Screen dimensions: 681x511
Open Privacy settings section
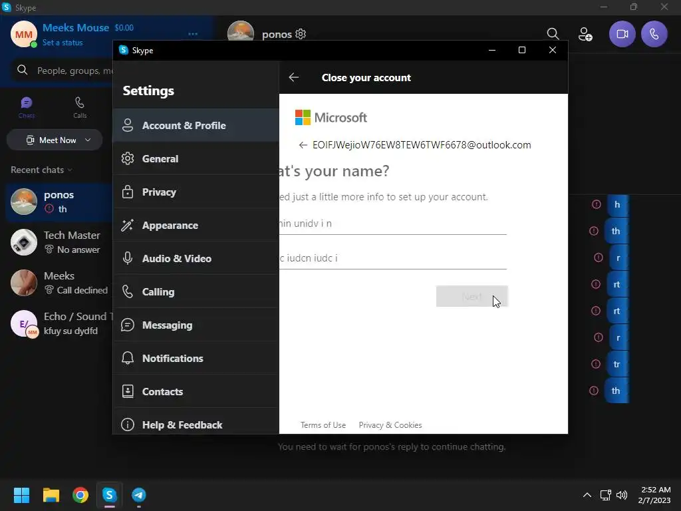click(x=196, y=192)
